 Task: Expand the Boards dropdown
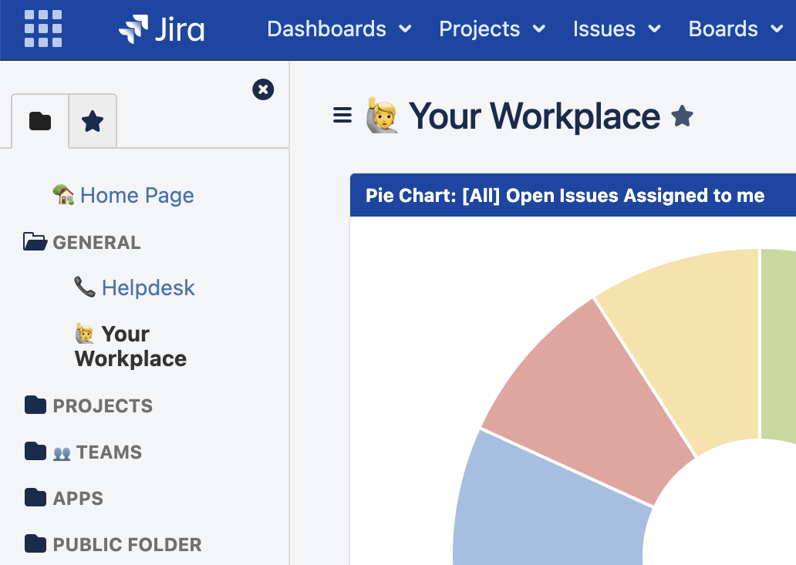pos(723,29)
